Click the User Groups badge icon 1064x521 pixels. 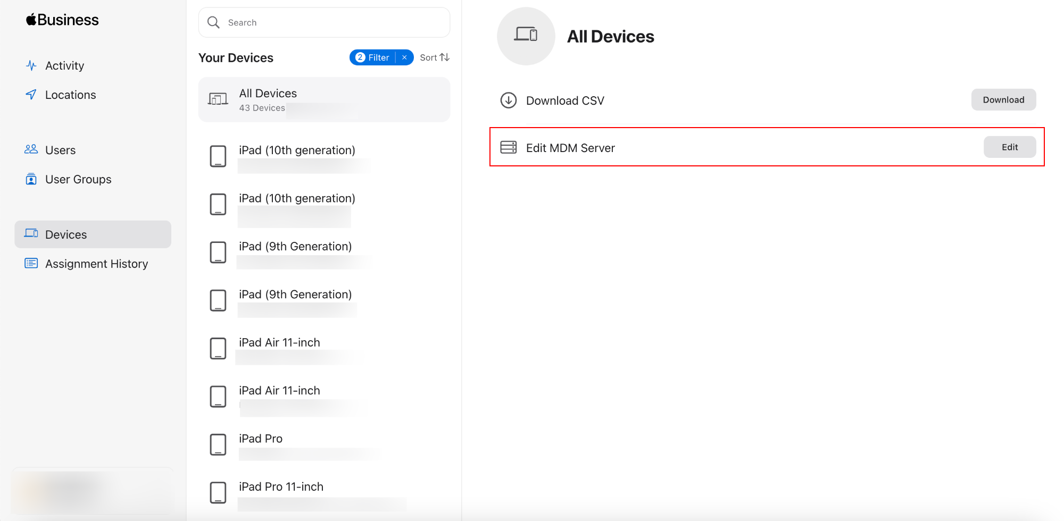click(x=31, y=179)
